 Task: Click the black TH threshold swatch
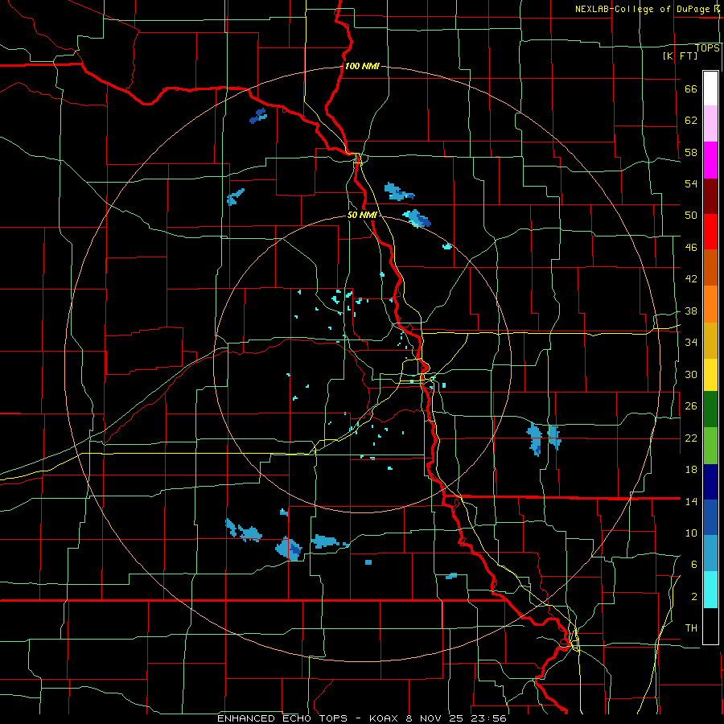pos(710,626)
